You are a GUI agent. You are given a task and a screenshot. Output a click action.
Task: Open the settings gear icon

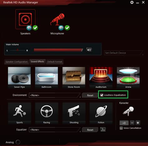tap(132, 3)
